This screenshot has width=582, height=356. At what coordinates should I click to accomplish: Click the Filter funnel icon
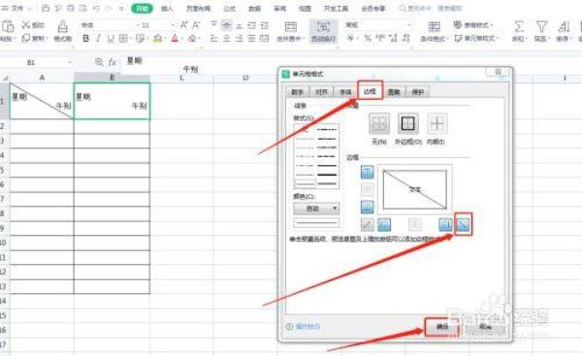point(541,27)
